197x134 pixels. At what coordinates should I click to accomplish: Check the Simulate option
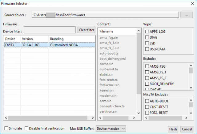click(6, 128)
